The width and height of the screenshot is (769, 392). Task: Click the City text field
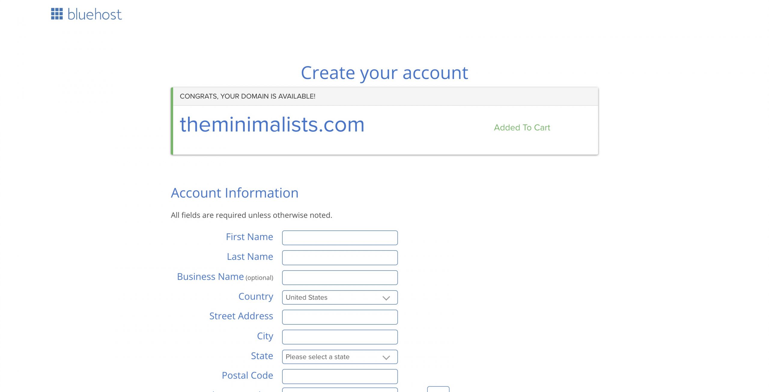point(340,337)
